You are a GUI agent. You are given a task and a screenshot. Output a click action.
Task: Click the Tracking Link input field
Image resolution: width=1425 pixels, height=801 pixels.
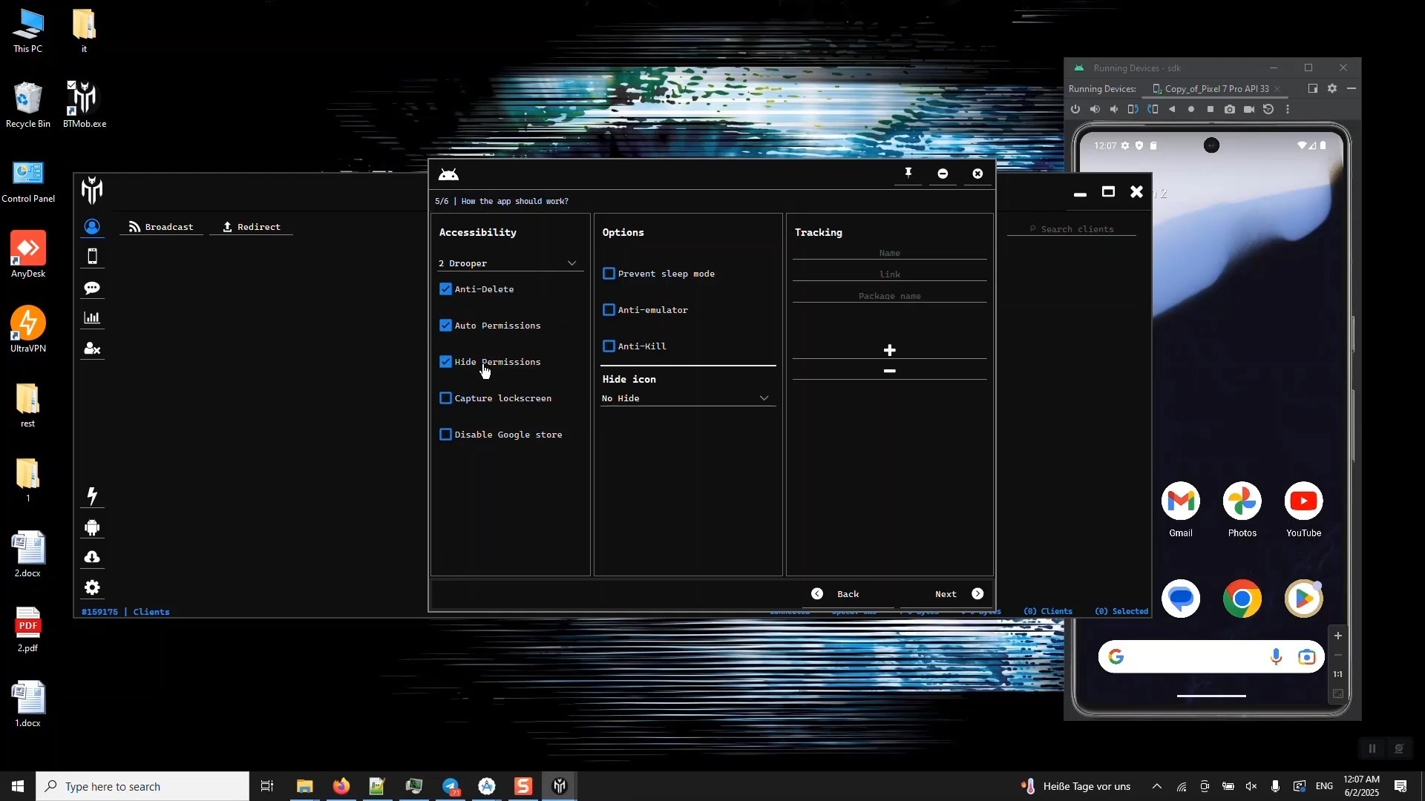tap(890, 274)
